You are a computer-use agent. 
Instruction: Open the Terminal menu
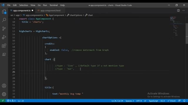(53, 5)
